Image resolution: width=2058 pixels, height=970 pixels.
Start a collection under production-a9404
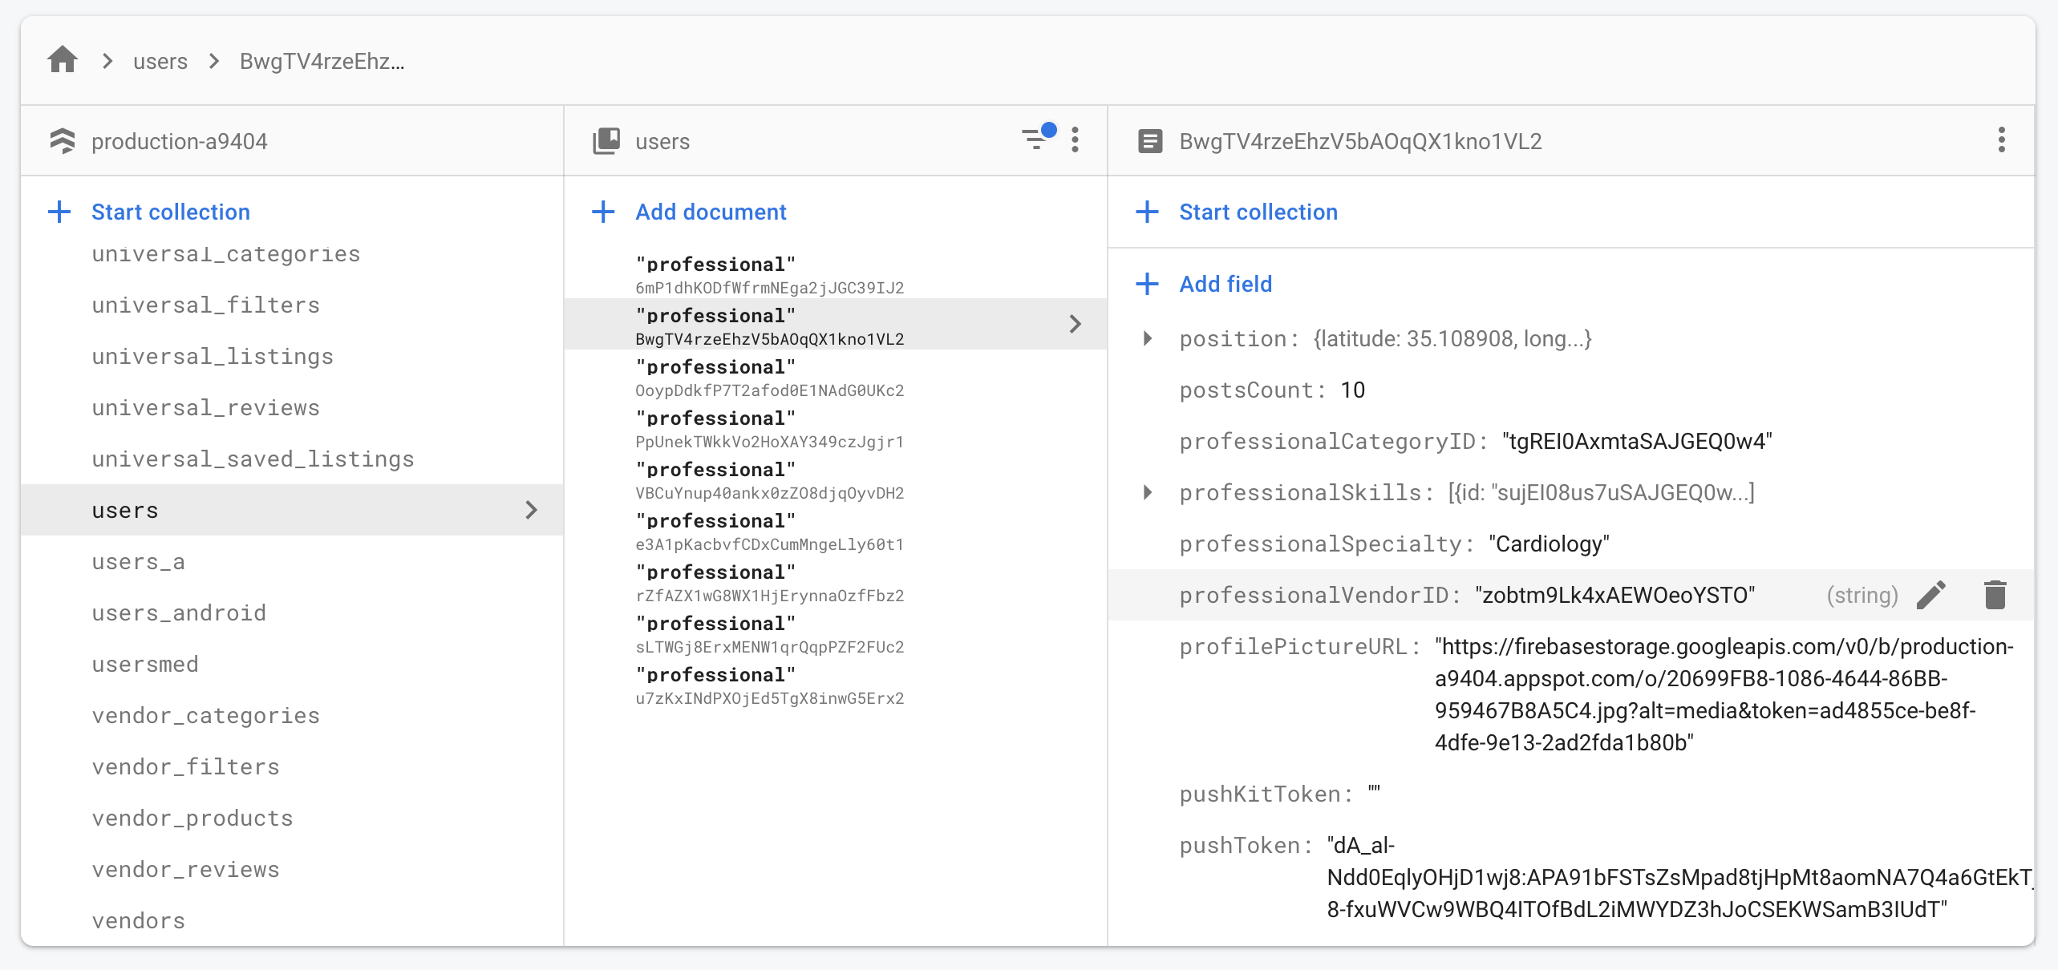pos(170,212)
